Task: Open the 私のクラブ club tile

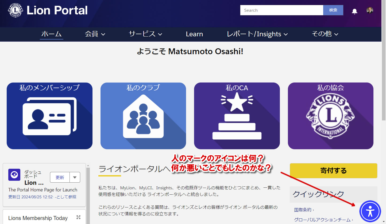Action: pyautogui.click(x=143, y=116)
